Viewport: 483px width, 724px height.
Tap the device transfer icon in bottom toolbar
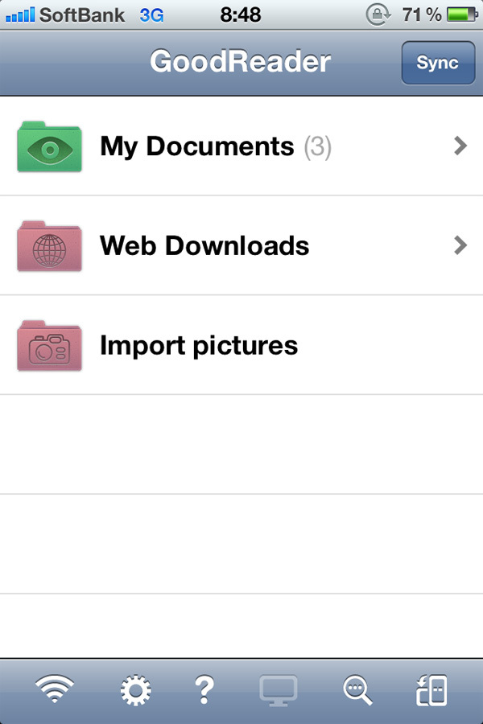tap(431, 690)
